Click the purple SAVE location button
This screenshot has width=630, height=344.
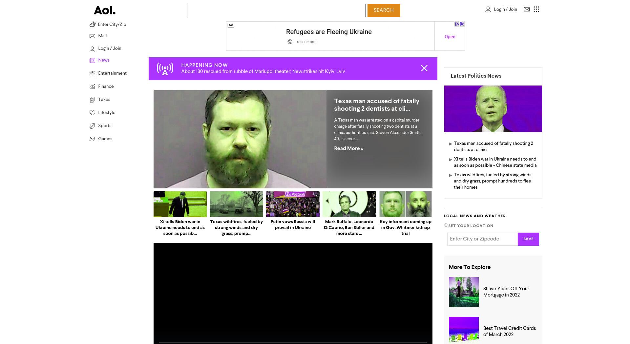528,239
